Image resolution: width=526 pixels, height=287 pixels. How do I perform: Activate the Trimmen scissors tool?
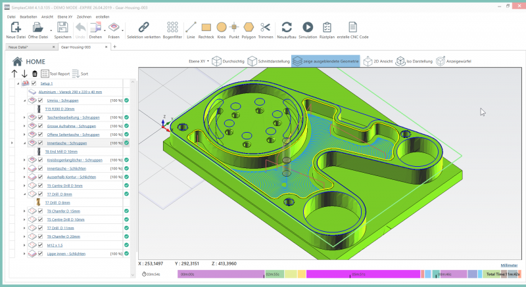tap(266, 30)
